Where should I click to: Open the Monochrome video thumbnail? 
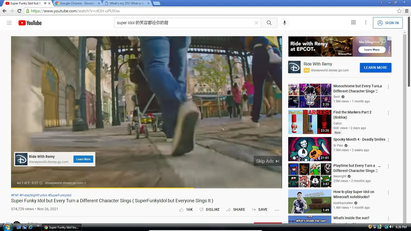[310, 95]
